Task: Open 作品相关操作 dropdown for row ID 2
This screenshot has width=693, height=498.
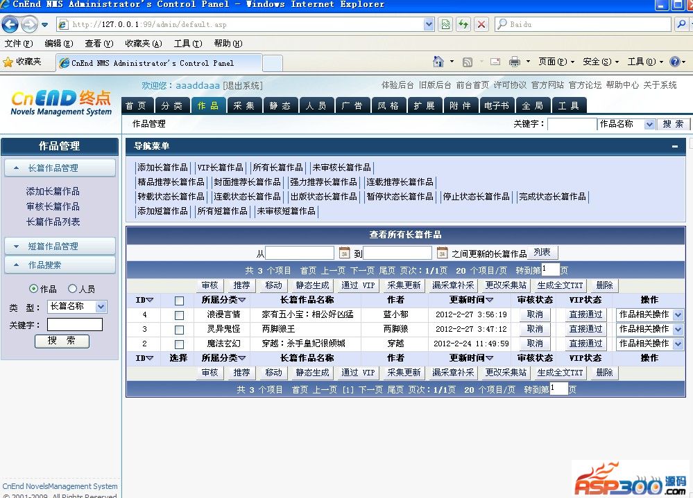Action: pyautogui.click(x=678, y=344)
